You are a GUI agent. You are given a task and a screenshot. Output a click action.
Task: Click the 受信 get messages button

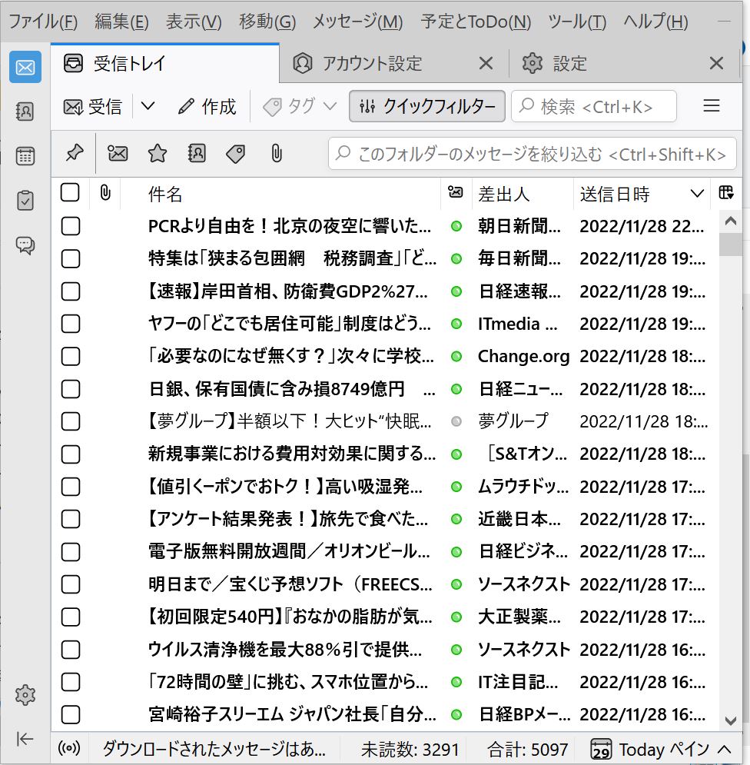93,106
